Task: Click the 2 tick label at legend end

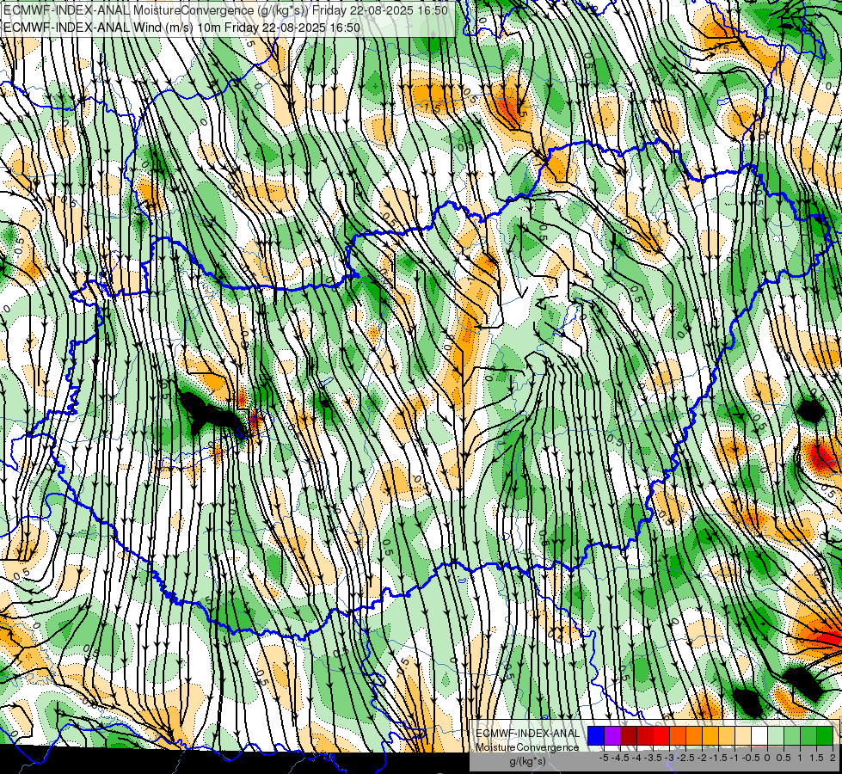Action: click(x=833, y=758)
